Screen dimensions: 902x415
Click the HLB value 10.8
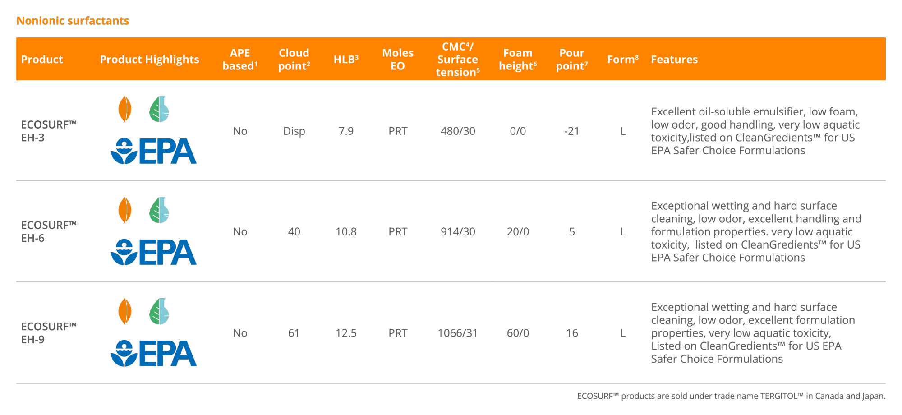coord(346,232)
